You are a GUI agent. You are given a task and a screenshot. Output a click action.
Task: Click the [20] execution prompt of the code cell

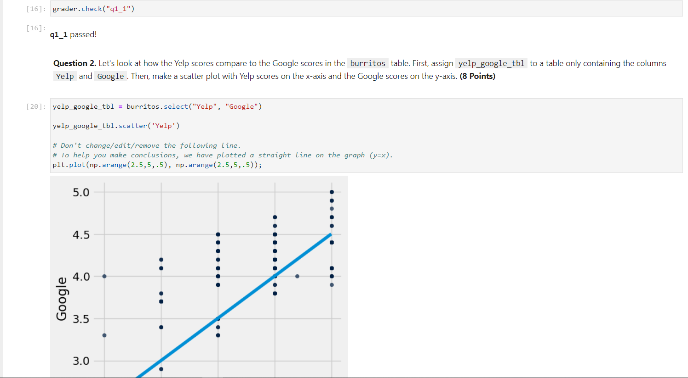[x=35, y=106]
